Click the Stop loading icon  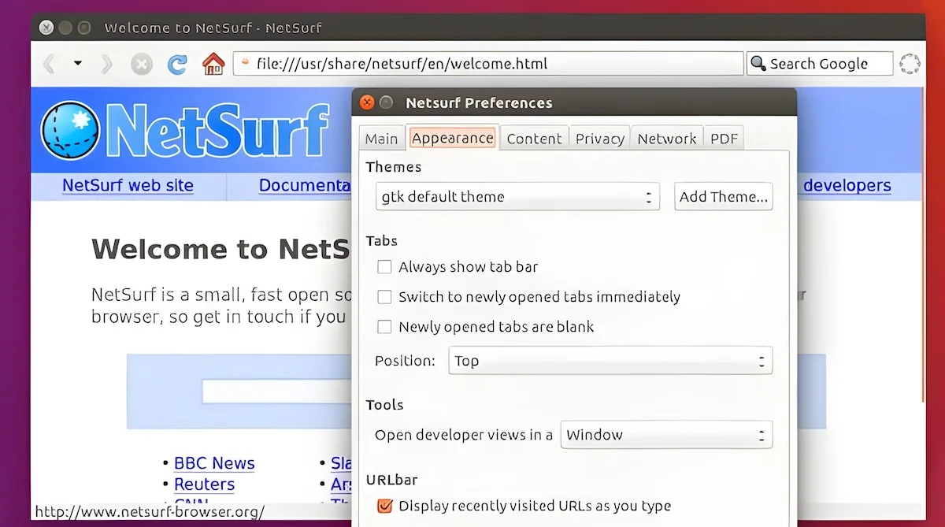142,64
